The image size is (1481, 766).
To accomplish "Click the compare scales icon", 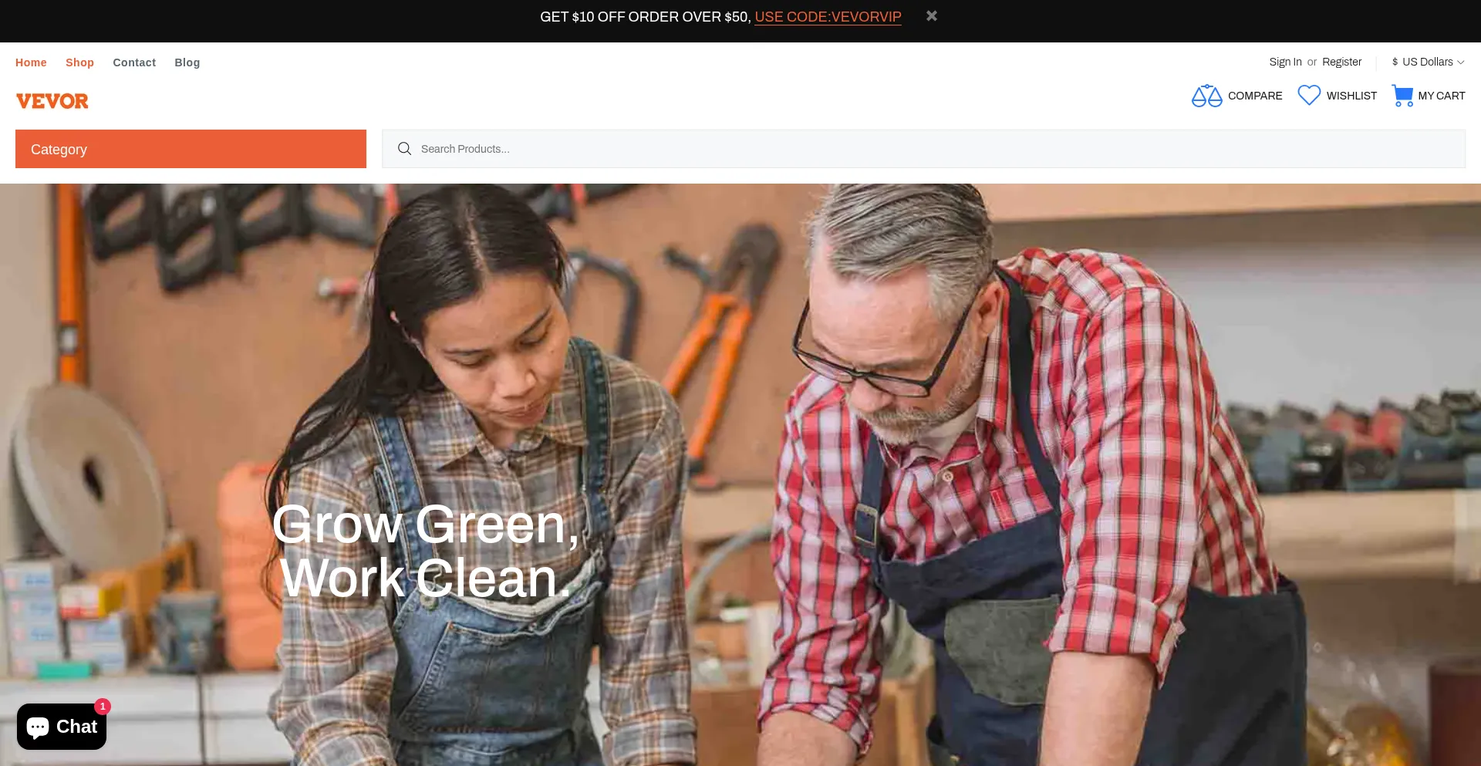I will [1206, 96].
